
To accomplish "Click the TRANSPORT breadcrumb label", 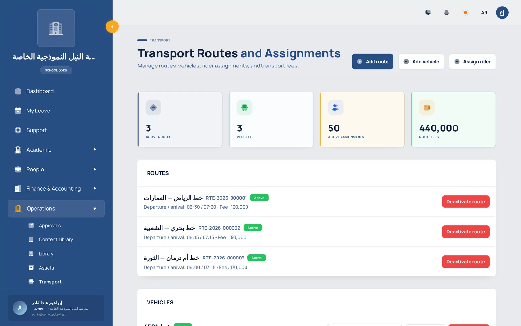I will click(x=160, y=40).
